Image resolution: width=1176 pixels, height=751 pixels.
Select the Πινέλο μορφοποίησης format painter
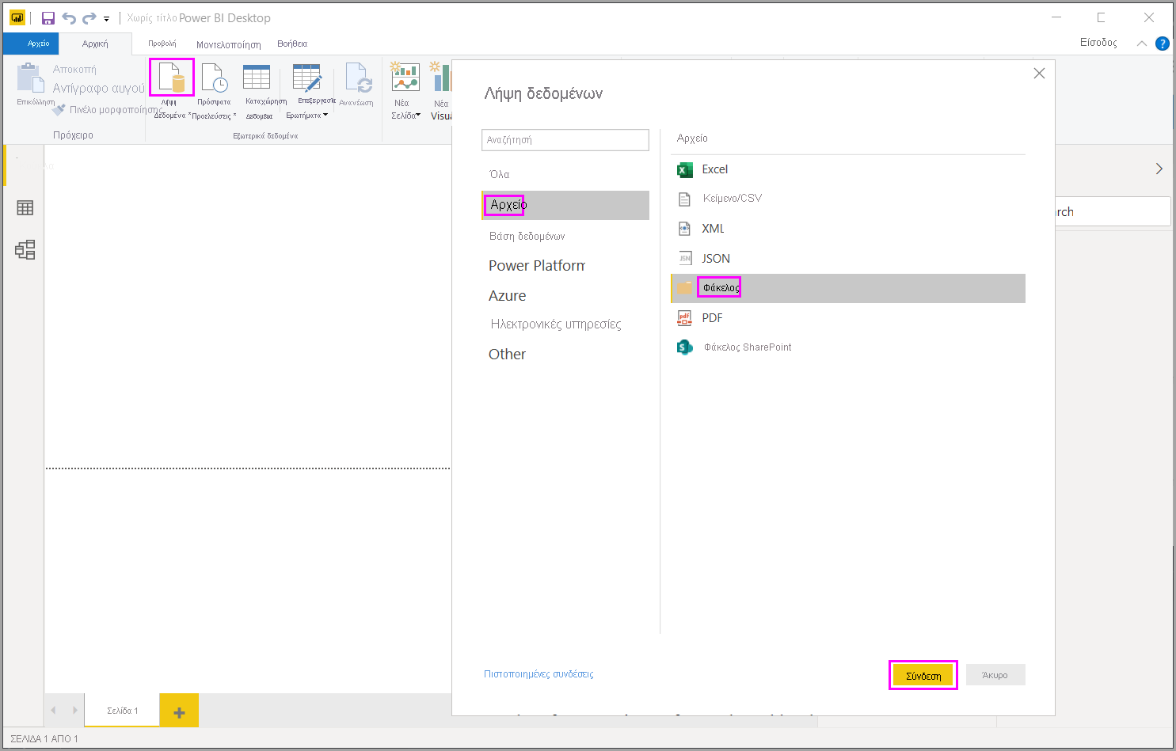(x=107, y=110)
